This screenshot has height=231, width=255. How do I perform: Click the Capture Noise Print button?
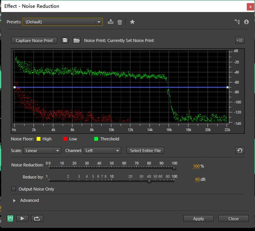coord(34,41)
